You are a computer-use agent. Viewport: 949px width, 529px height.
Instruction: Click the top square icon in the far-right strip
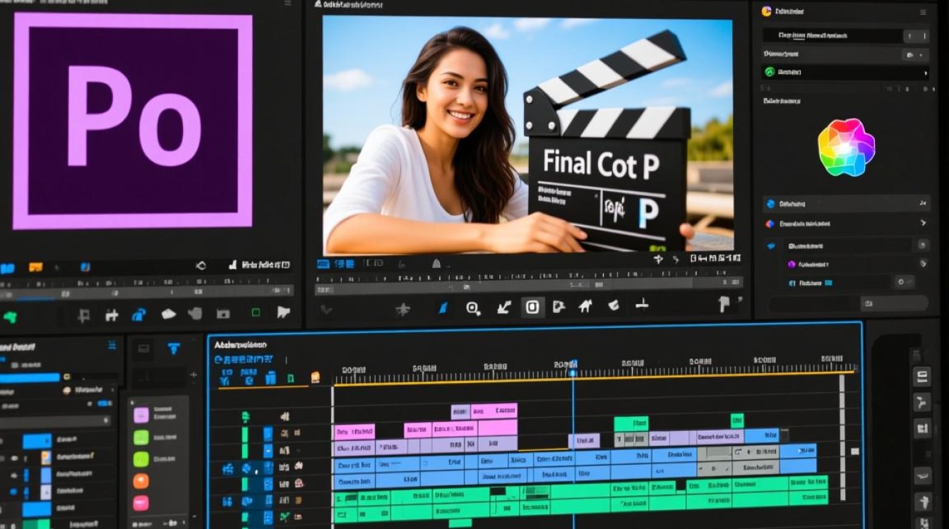922,377
